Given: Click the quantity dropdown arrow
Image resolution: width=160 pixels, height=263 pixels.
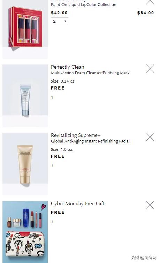Looking at the screenshot, I should [65, 21].
